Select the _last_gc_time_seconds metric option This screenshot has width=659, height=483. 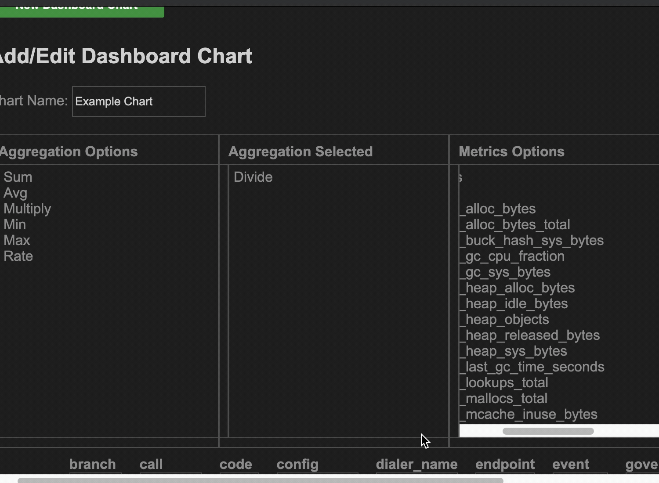[532, 367]
